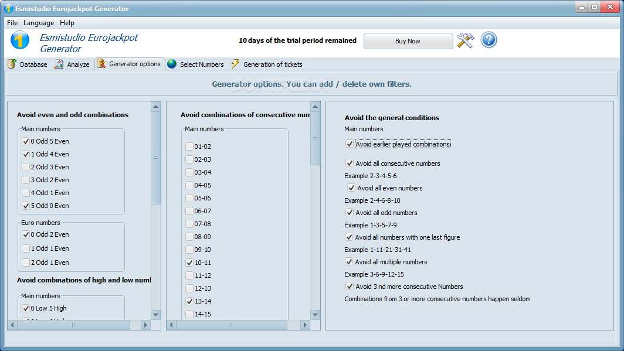Click the Buy Now button
This screenshot has height=351, width=624.
click(x=408, y=41)
